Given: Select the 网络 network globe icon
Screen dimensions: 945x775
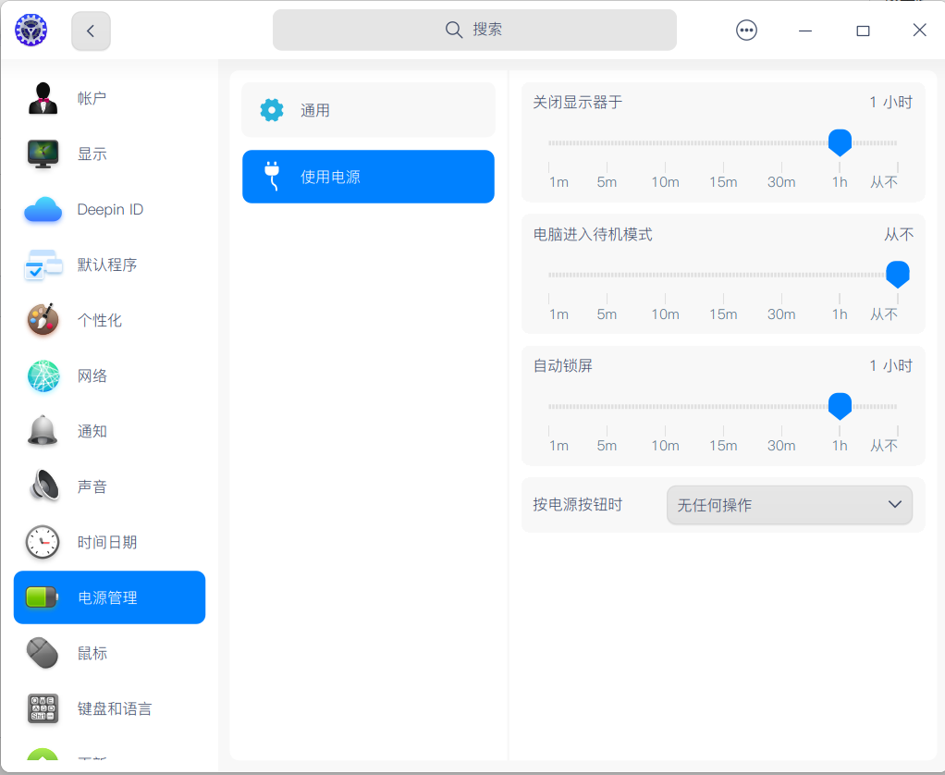Looking at the screenshot, I should 41,375.
